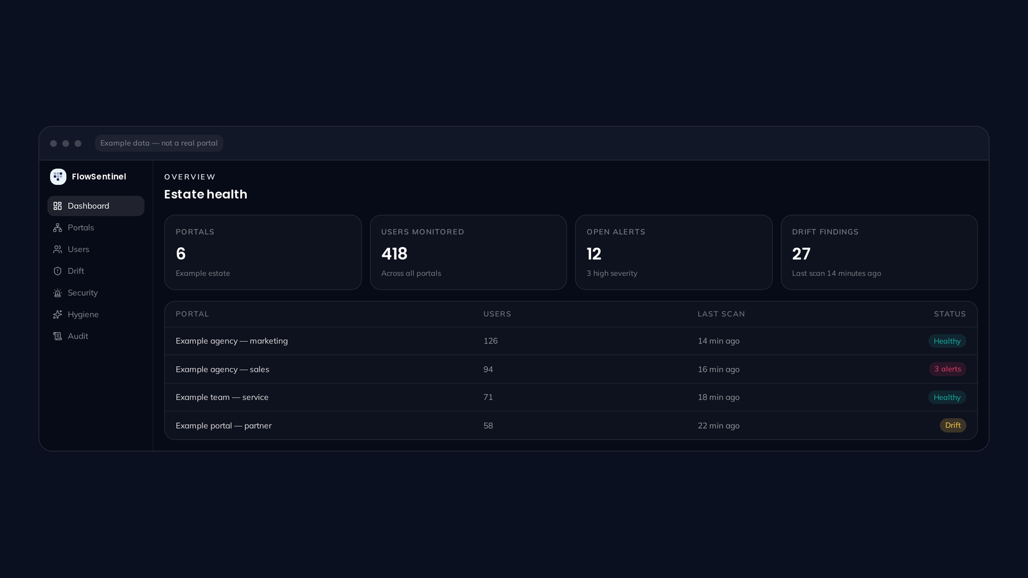Click the FlowSentinel logo icon
Viewport: 1028px width, 578px height.
click(58, 177)
